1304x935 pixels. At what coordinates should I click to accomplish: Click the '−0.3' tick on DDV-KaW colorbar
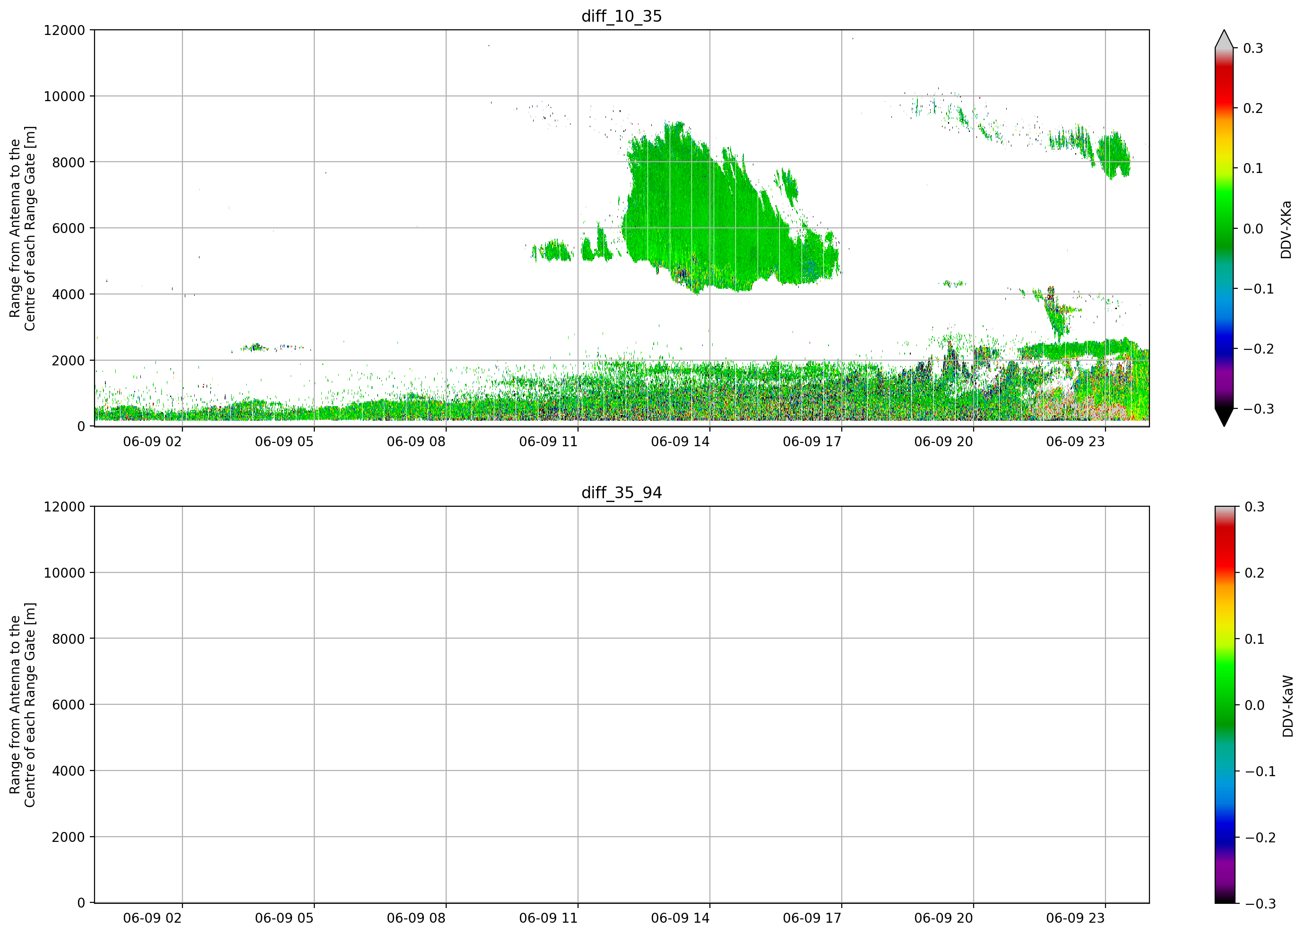pyautogui.click(x=1260, y=904)
